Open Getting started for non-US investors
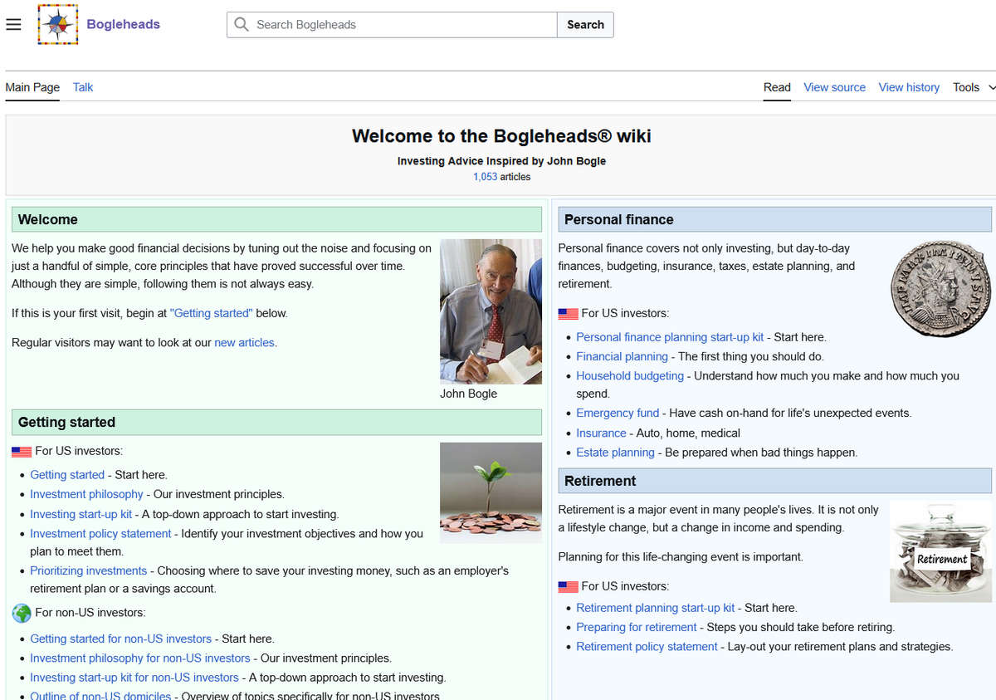Image resolution: width=996 pixels, height=700 pixels. 120,639
